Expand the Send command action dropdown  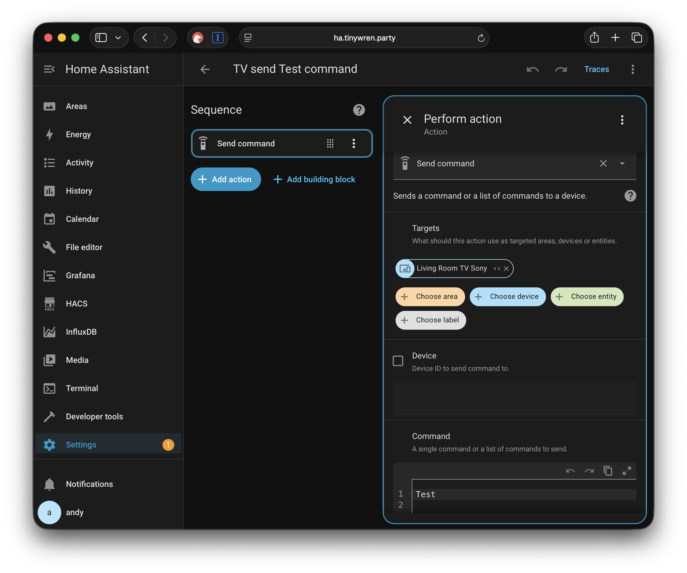(622, 163)
